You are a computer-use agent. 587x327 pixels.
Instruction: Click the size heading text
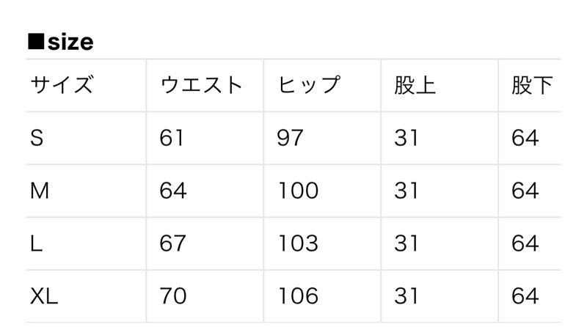coord(70,42)
